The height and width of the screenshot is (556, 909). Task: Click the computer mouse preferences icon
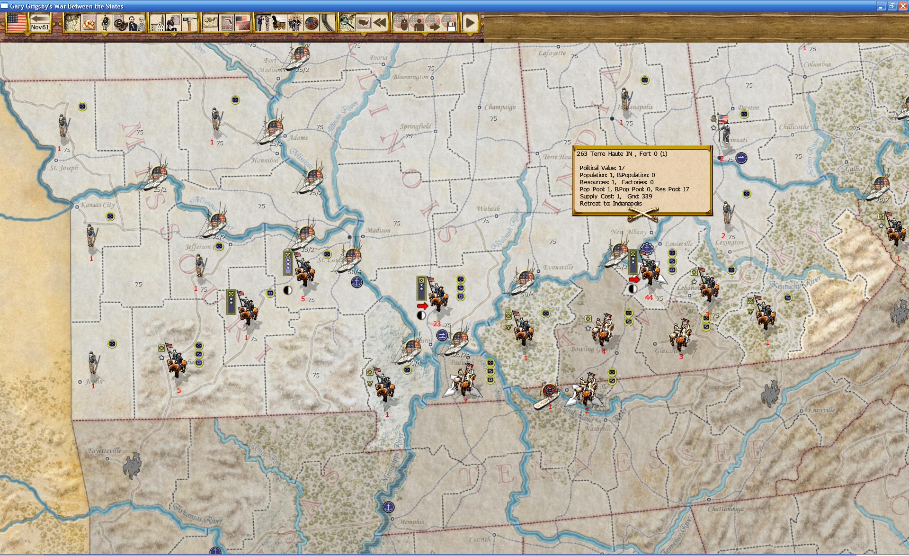401,22
